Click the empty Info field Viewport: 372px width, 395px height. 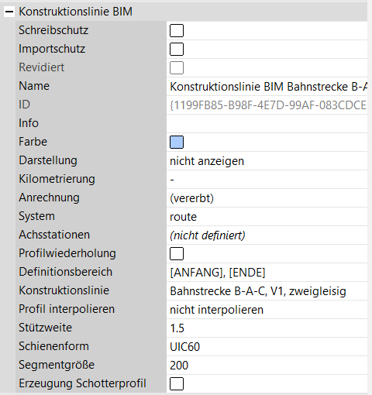(x=267, y=124)
